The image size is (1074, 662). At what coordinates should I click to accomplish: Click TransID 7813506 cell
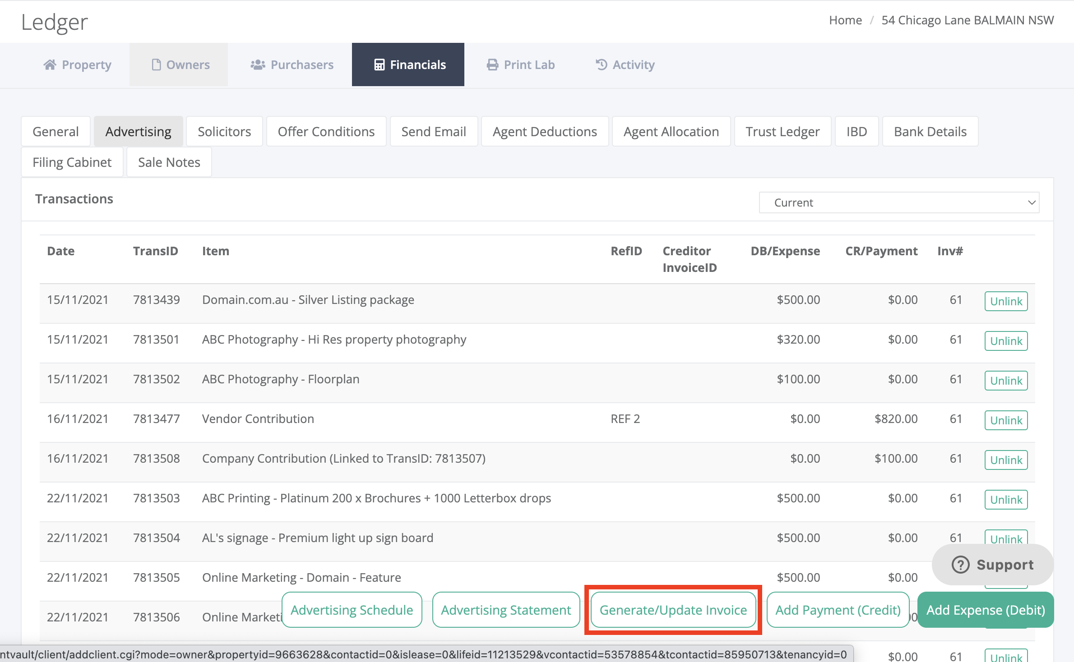tap(157, 617)
